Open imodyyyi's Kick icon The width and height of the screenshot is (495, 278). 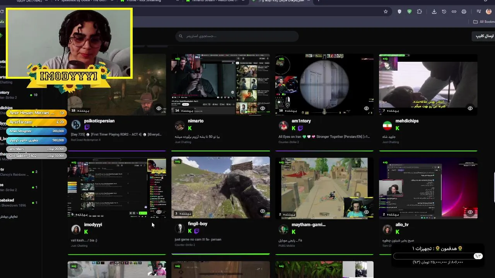[x=86, y=232]
